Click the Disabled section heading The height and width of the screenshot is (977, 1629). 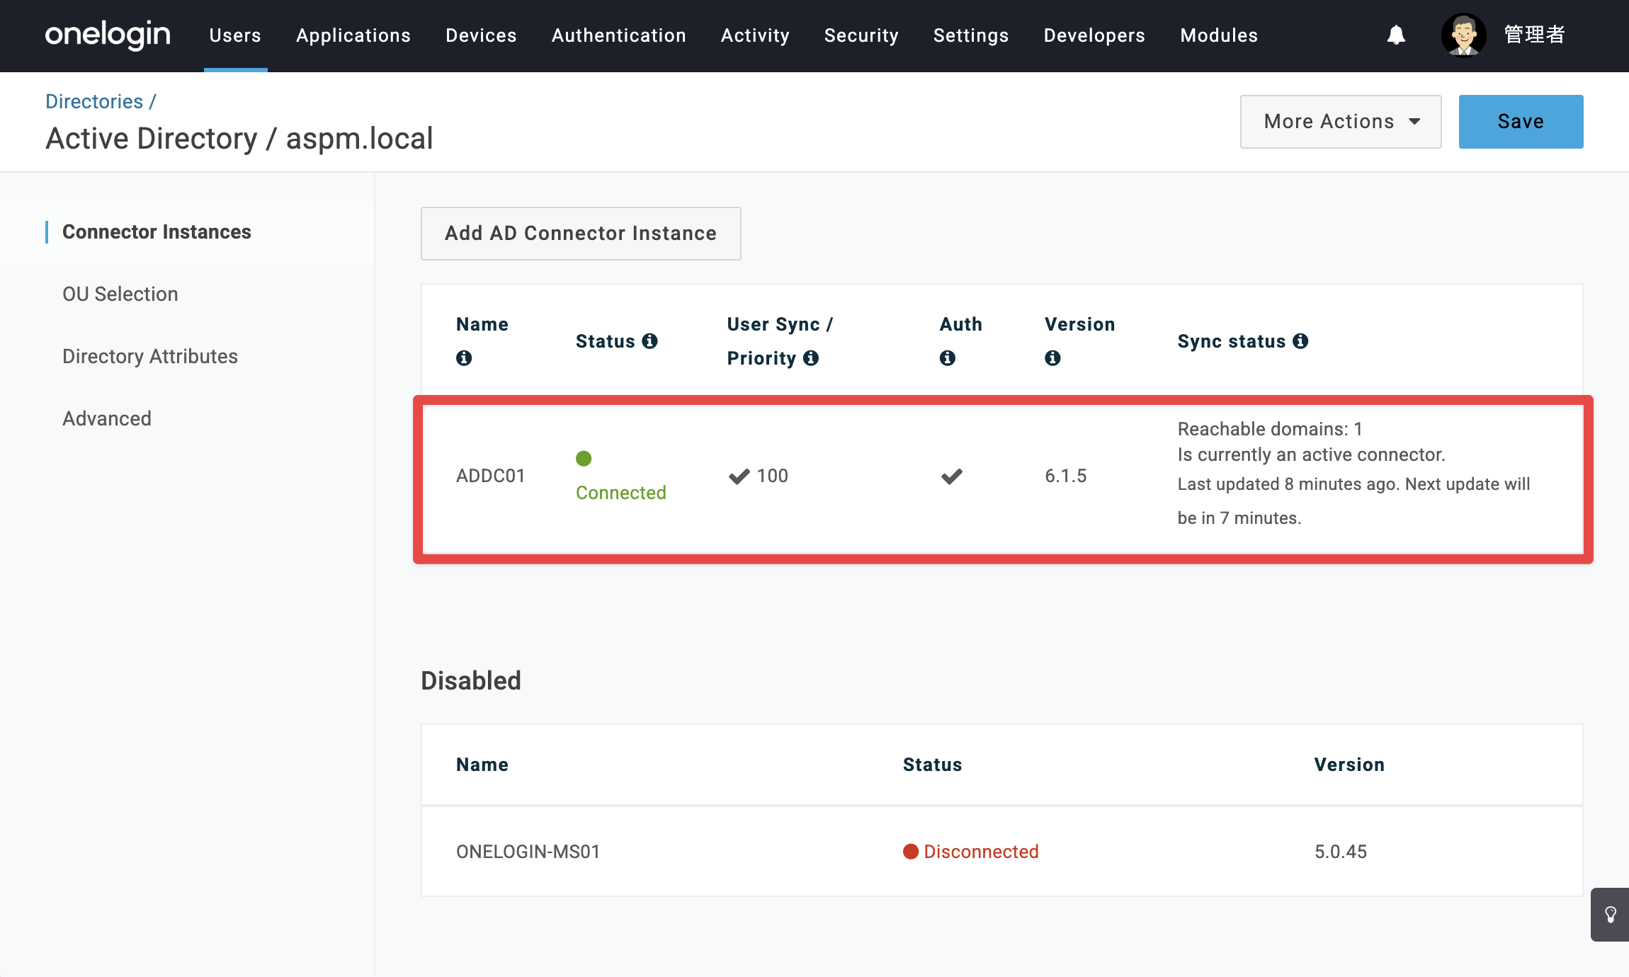pyautogui.click(x=471, y=681)
